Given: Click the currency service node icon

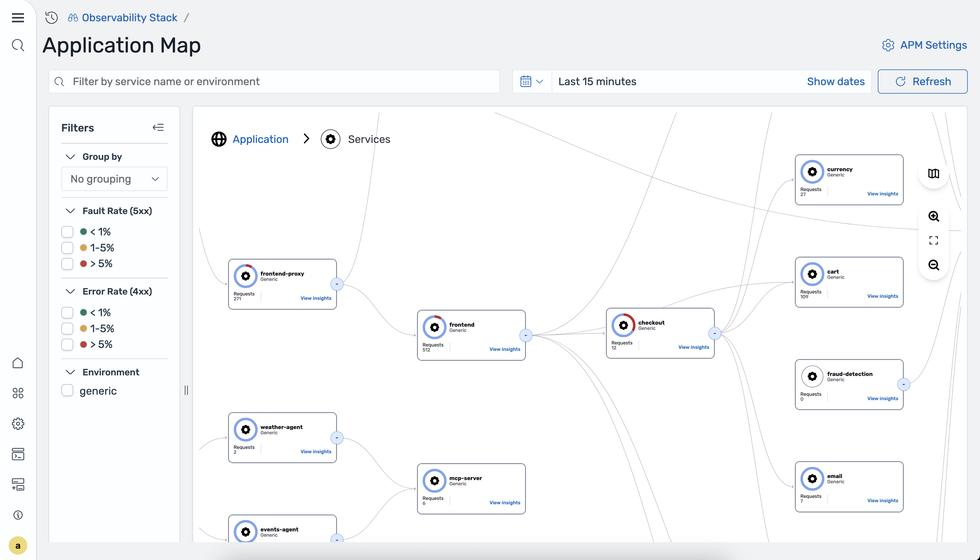Looking at the screenshot, I should tap(812, 171).
